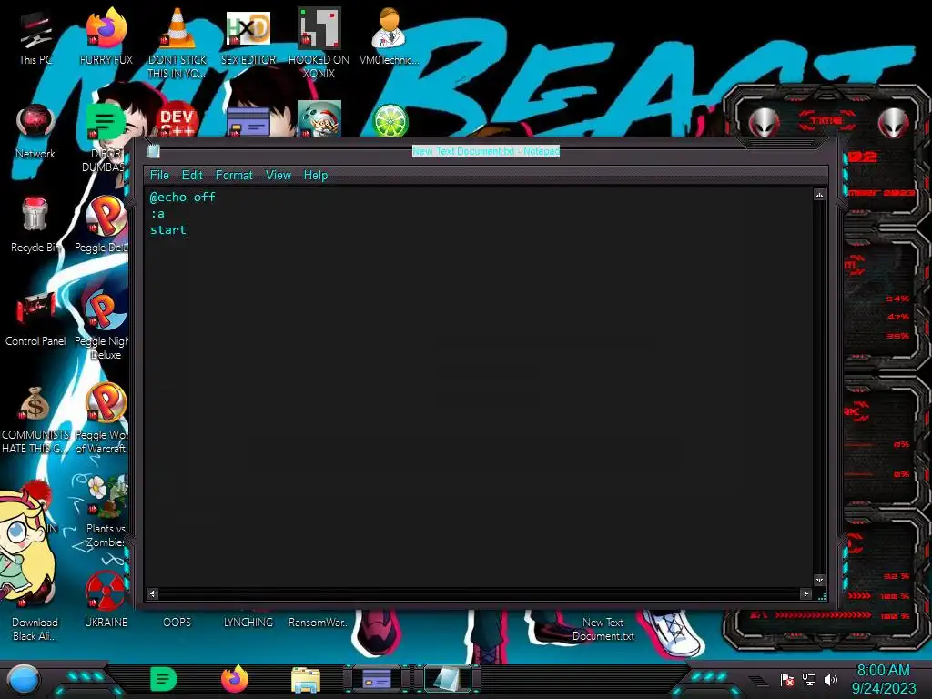Select the Dev-C++ desktop icon
The width and height of the screenshot is (932, 699).
point(177,121)
